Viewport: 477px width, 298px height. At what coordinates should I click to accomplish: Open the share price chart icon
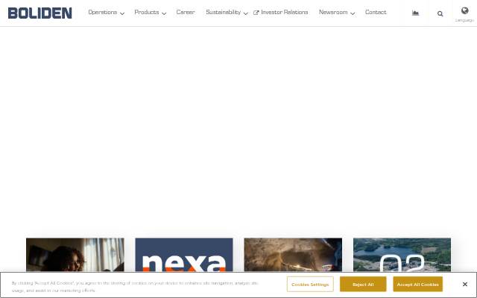[415, 13]
